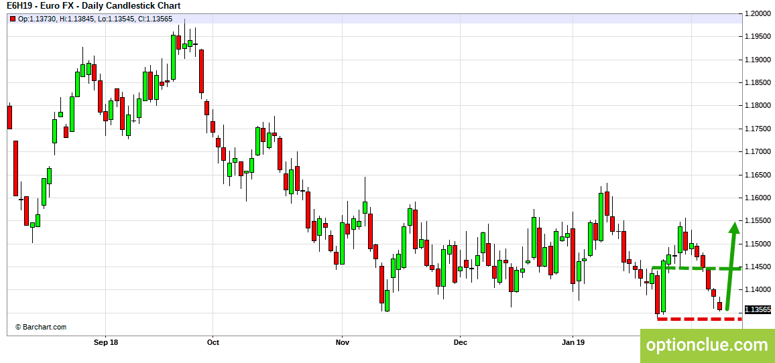Click the 1.18000 price axis label
This screenshot has height=363, width=775.
(758, 106)
